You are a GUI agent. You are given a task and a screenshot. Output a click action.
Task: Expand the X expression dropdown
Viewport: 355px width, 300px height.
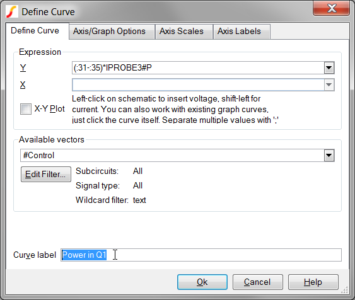(329, 85)
